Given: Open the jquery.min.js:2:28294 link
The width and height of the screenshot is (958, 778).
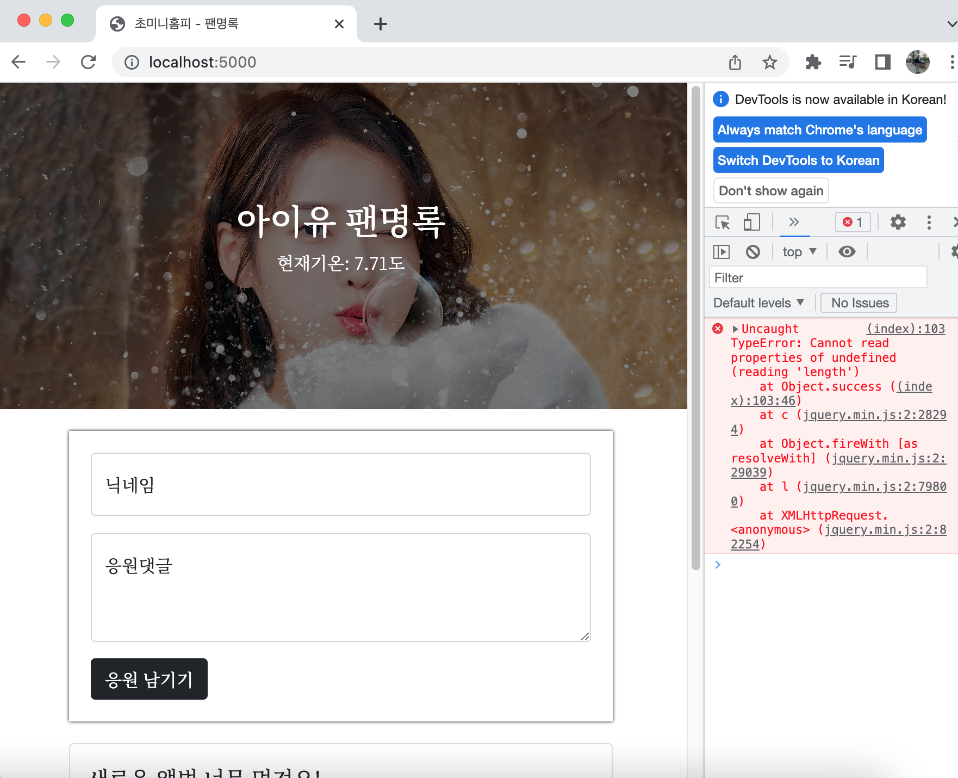Looking at the screenshot, I should click(x=874, y=415).
